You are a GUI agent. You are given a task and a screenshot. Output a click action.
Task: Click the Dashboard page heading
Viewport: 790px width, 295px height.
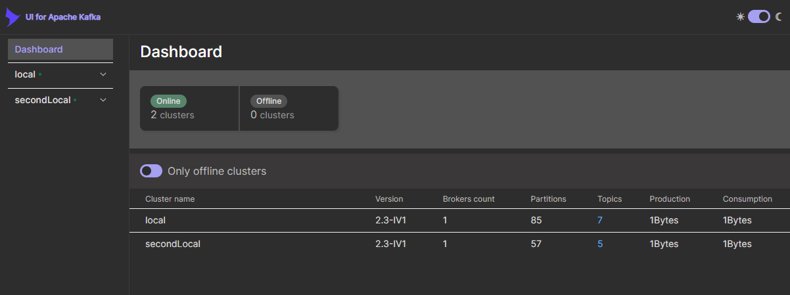tap(181, 52)
